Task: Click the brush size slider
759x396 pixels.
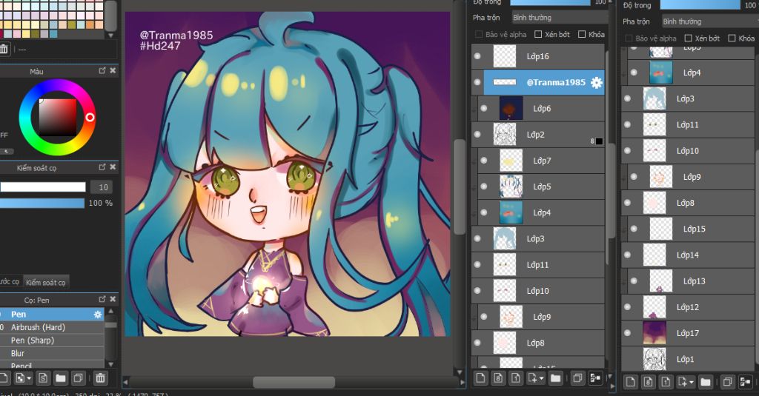Action: click(x=42, y=187)
